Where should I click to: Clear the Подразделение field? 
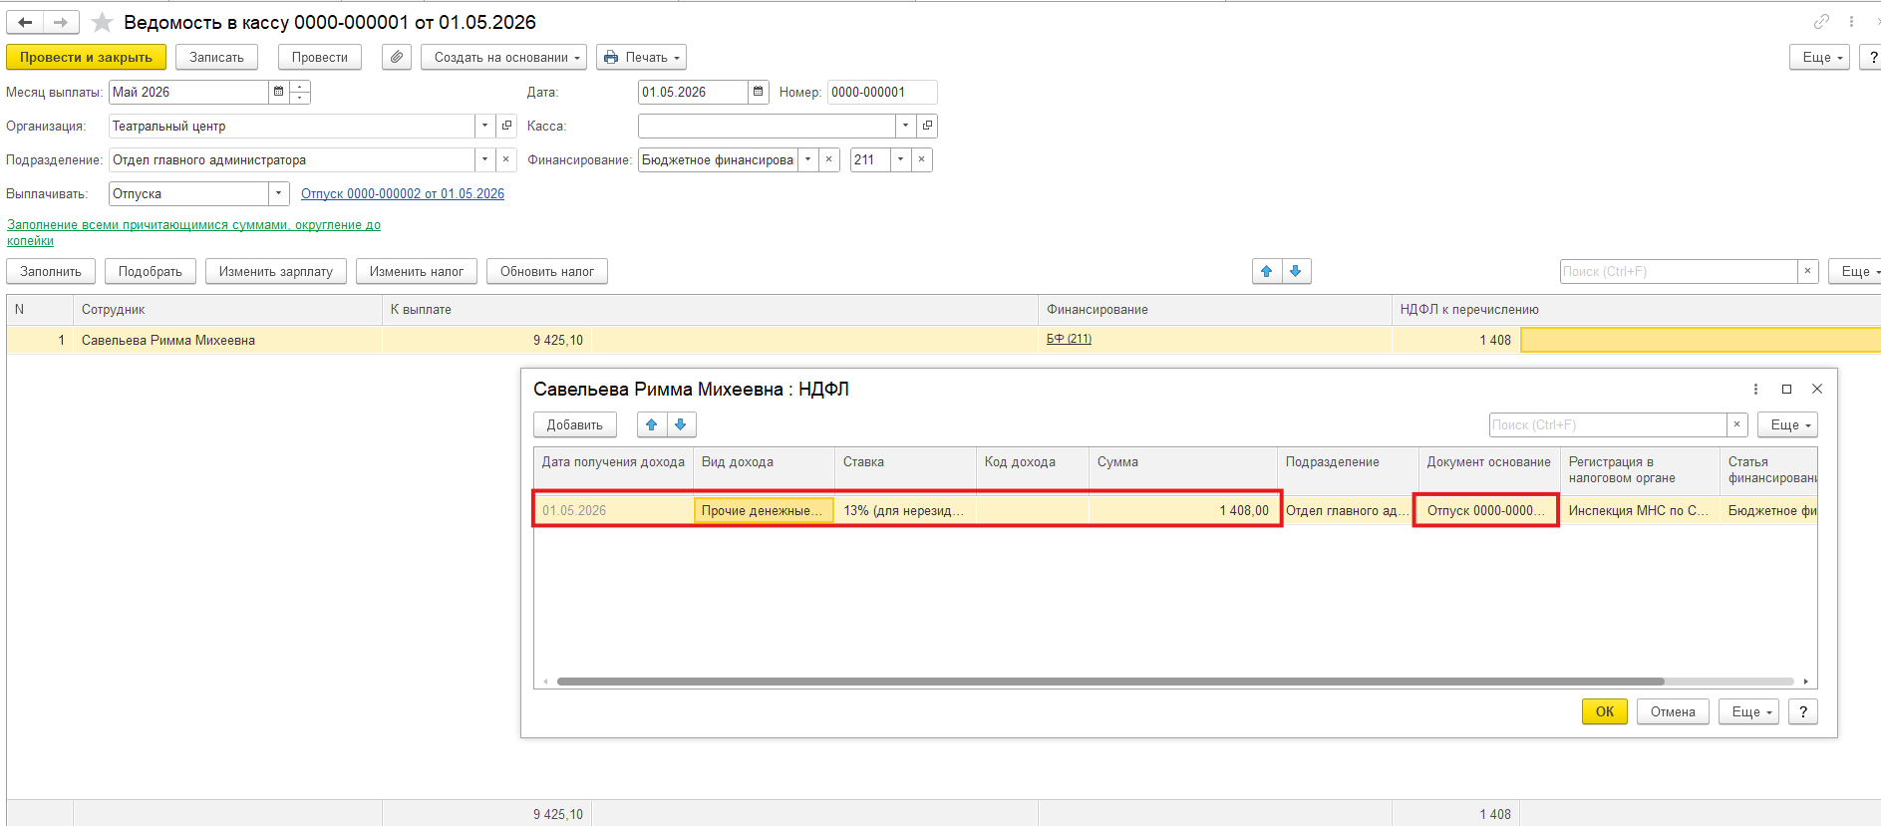506,159
